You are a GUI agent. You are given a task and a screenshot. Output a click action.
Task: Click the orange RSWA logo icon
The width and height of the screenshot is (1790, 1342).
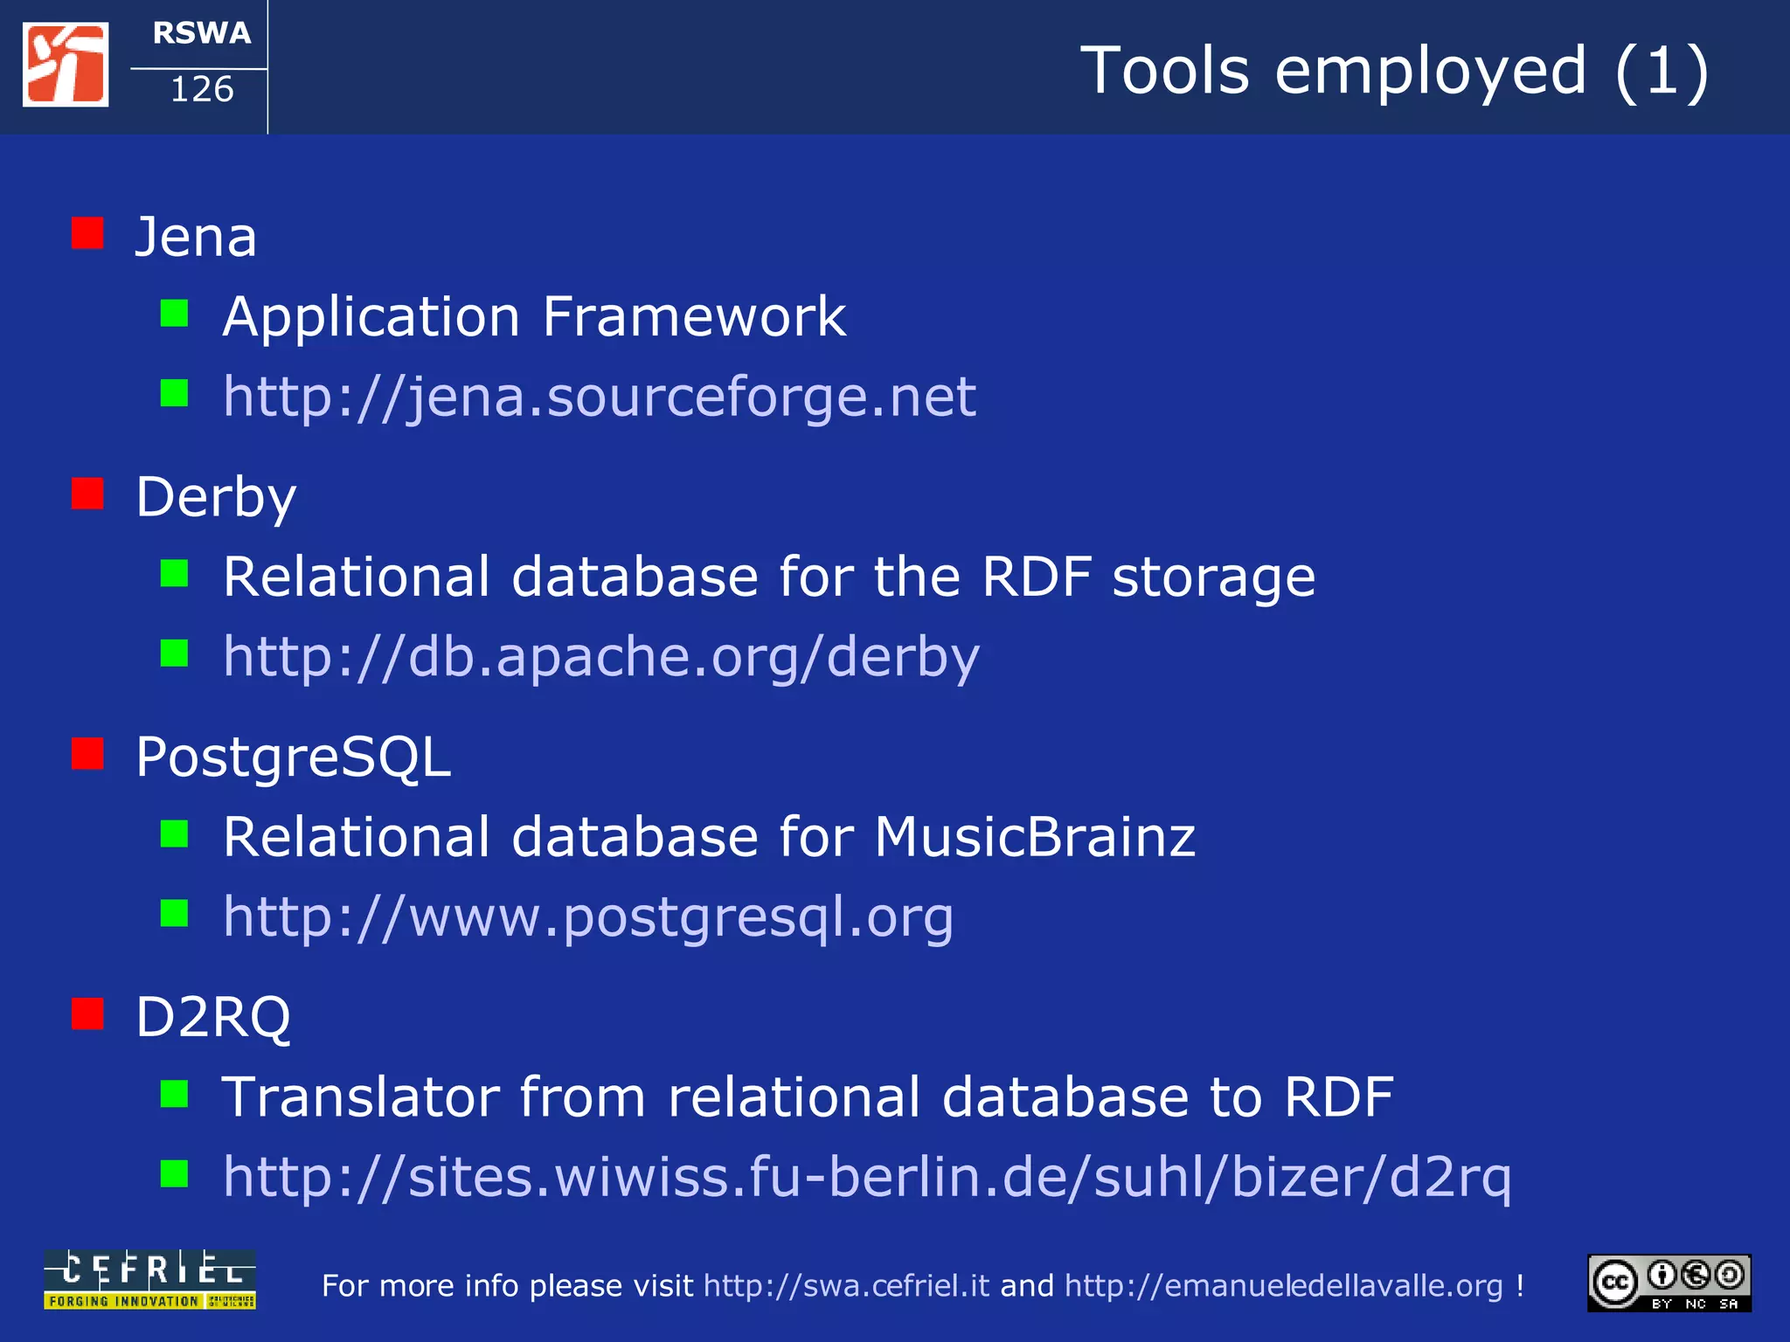point(66,65)
